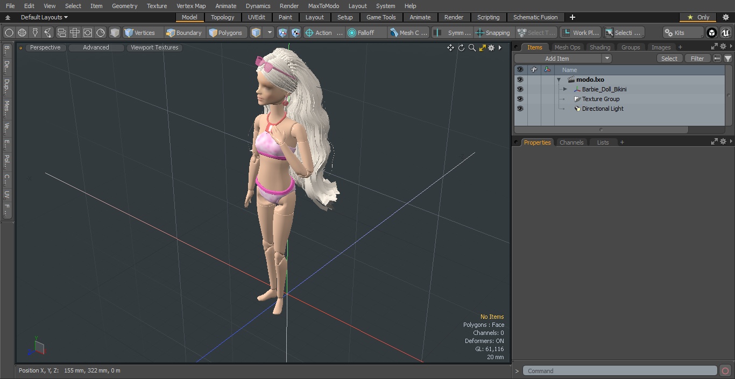Viewport: 735px width, 379px height.
Task: Open the item mode dropdown arrow
Action: coord(270,33)
